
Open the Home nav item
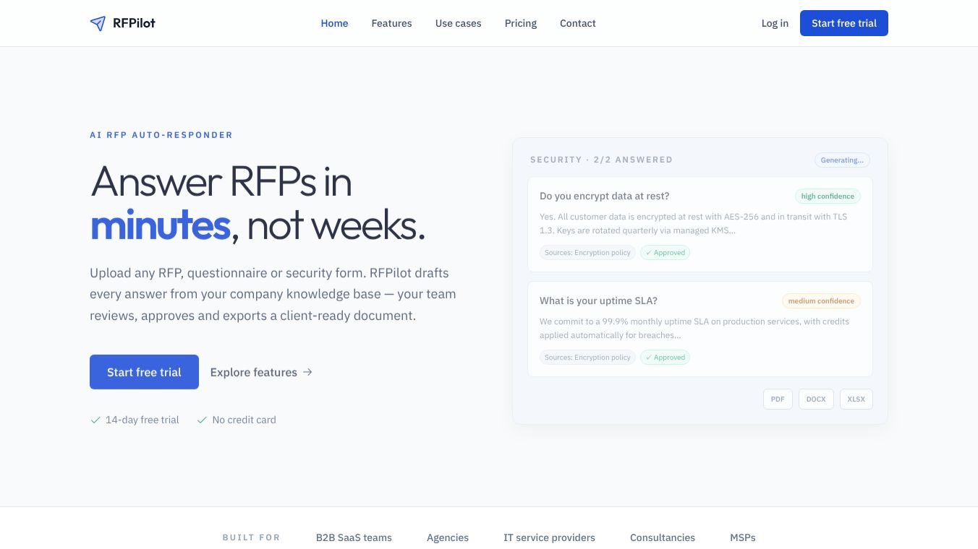334,23
